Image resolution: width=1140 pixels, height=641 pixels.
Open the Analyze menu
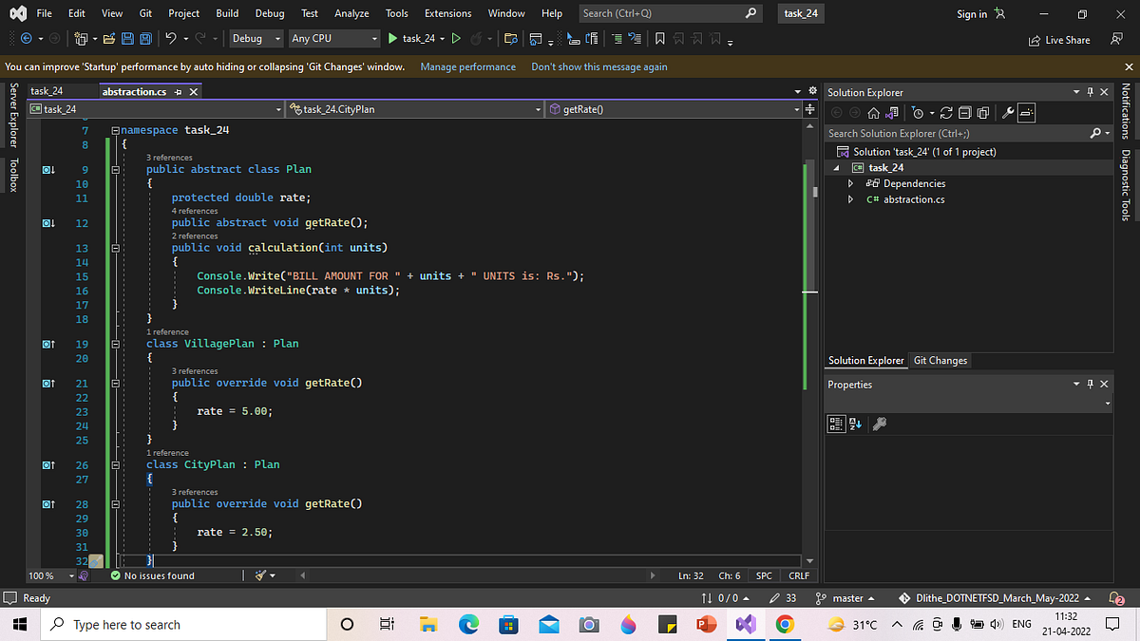click(x=351, y=13)
